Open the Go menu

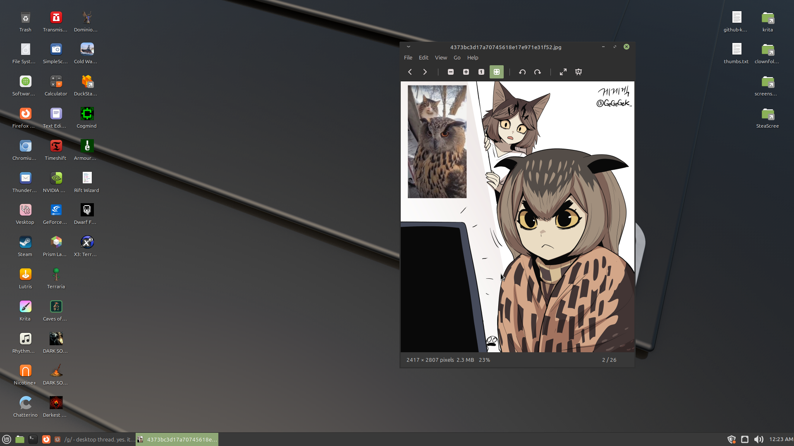[x=457, y=57]
